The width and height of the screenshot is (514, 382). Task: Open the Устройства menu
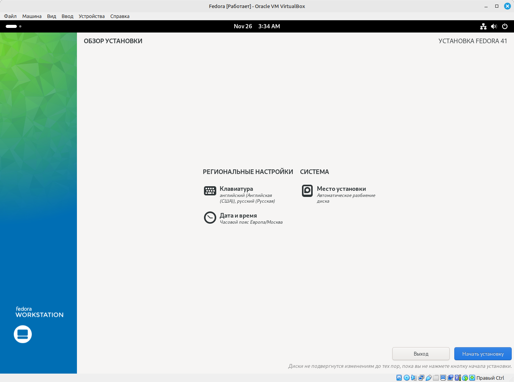[91, 16]
